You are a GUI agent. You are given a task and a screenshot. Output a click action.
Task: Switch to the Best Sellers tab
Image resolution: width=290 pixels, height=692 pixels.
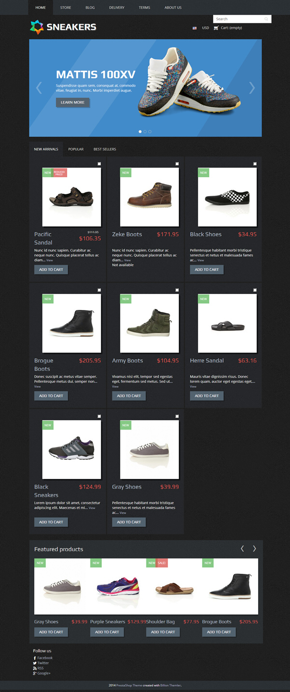coord(105,149)
